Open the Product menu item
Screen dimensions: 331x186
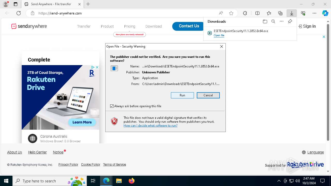[107, 26]
